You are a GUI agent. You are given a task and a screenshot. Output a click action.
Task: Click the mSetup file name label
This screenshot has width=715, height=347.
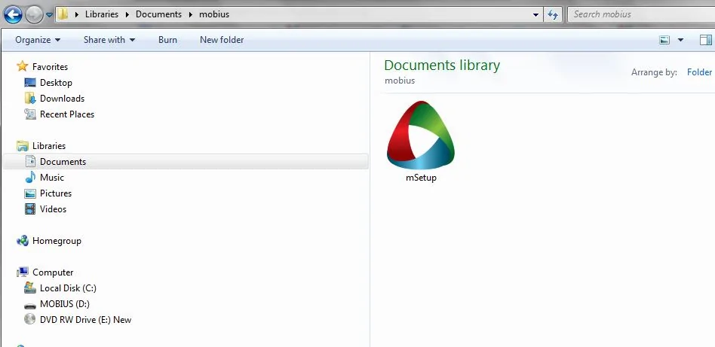tap(421, 178)
